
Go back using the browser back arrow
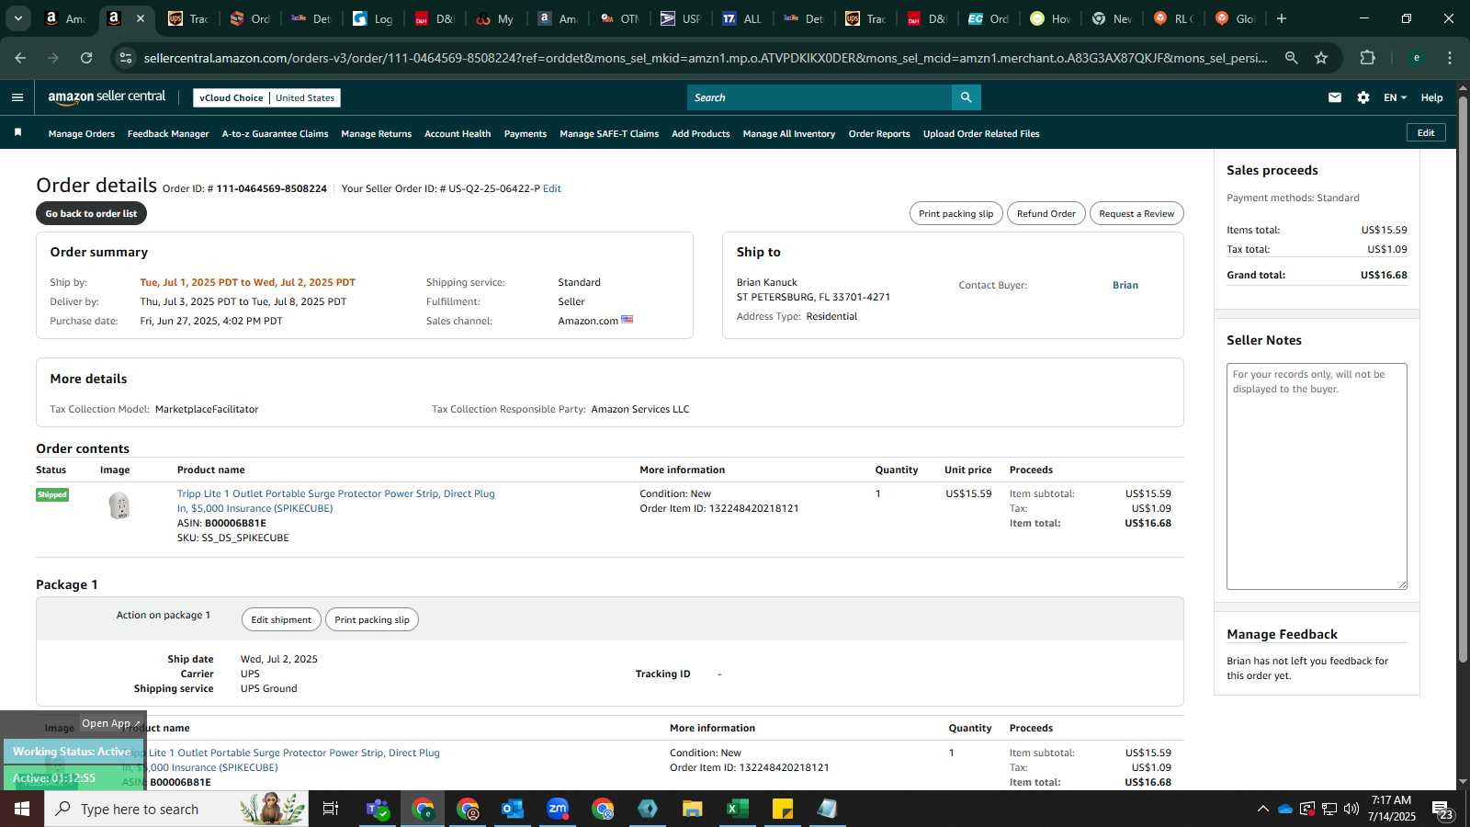[x=20, y=58]
